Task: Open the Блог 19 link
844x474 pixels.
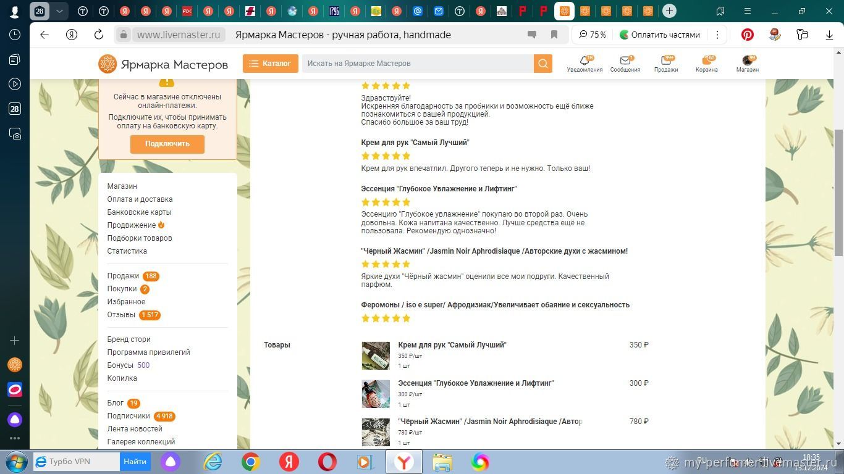Action: pos(124,403)
